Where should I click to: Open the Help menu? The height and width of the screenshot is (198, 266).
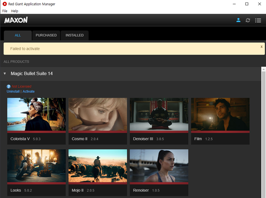pos(15,11)
